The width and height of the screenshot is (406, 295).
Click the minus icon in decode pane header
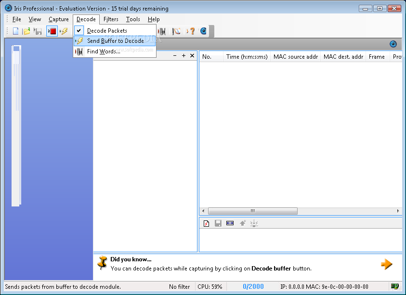175,56
